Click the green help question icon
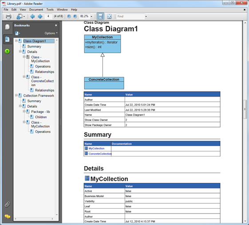This screenshot has height=225, width=249. coord(7,51)
